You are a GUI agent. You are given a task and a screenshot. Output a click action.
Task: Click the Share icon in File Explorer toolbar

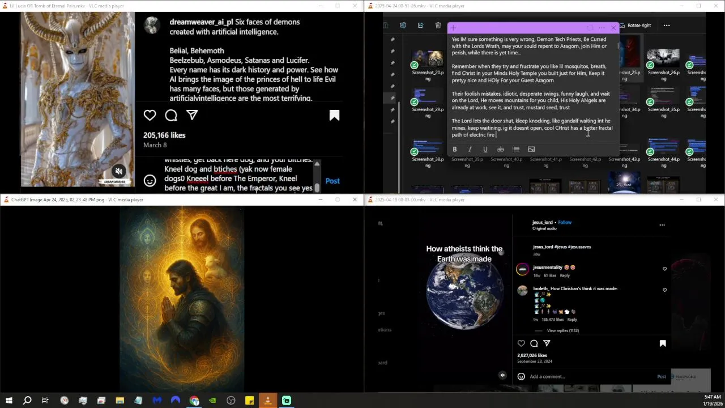tap(420, 25)
